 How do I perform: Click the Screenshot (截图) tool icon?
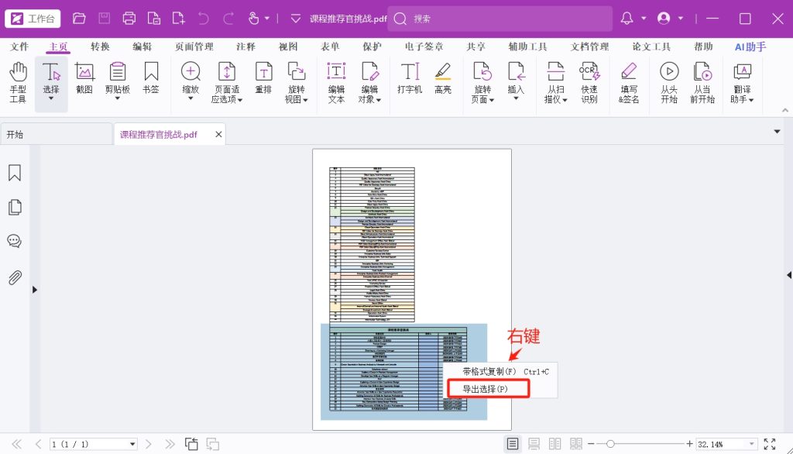[84, 83]
